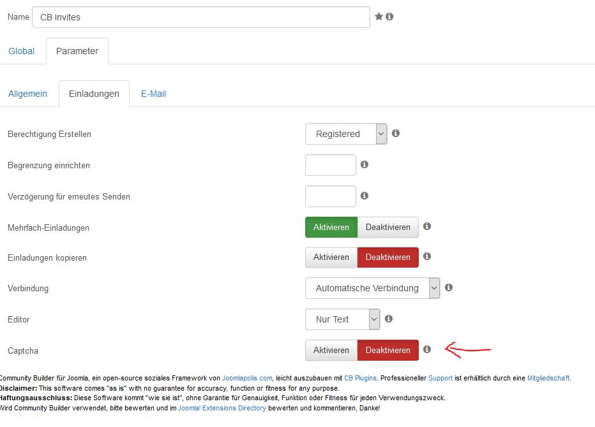Select the Einladungen sub-tab
This screenshot has width=595, height=427.
94,94
